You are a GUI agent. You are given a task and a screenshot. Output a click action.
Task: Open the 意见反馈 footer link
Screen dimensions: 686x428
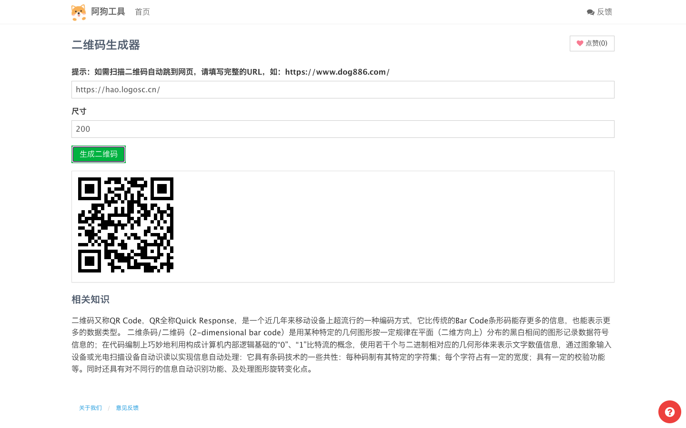pos(127,408)
